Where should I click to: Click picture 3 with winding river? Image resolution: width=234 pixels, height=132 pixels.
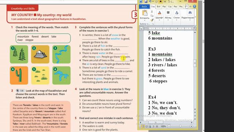click(x=61, y=54)
